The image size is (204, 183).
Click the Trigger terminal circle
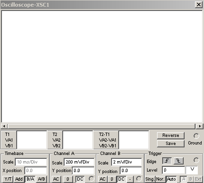pyautogui.click(x=196, y=160)
